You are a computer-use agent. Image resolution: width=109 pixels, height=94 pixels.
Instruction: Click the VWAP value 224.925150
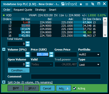click(45, 15)
